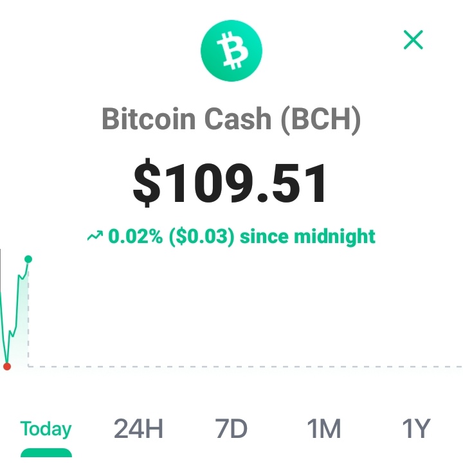Click the Bitcoin Cash (BCH) title
The width and height of the screenshot is (463, 463).
pos(232,119)
